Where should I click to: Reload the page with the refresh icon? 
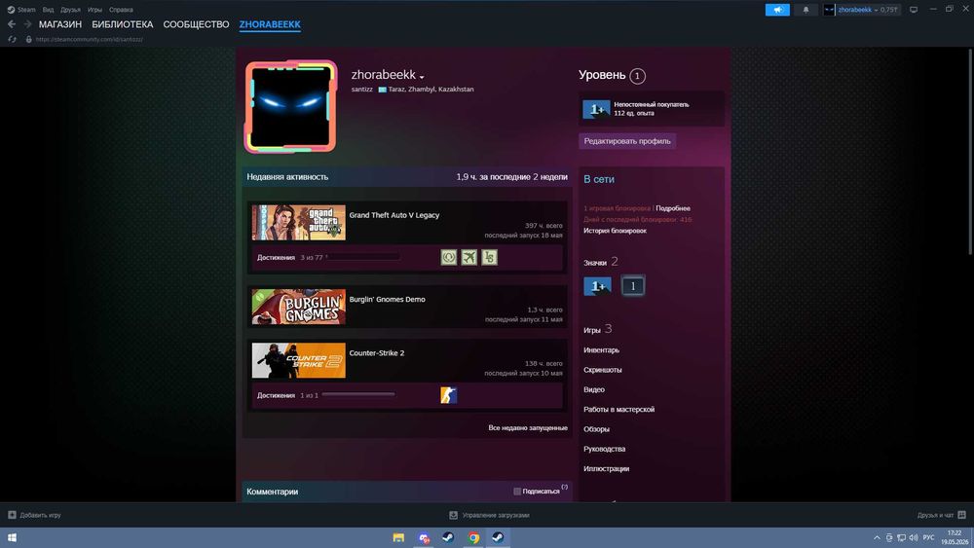point(12,39)
